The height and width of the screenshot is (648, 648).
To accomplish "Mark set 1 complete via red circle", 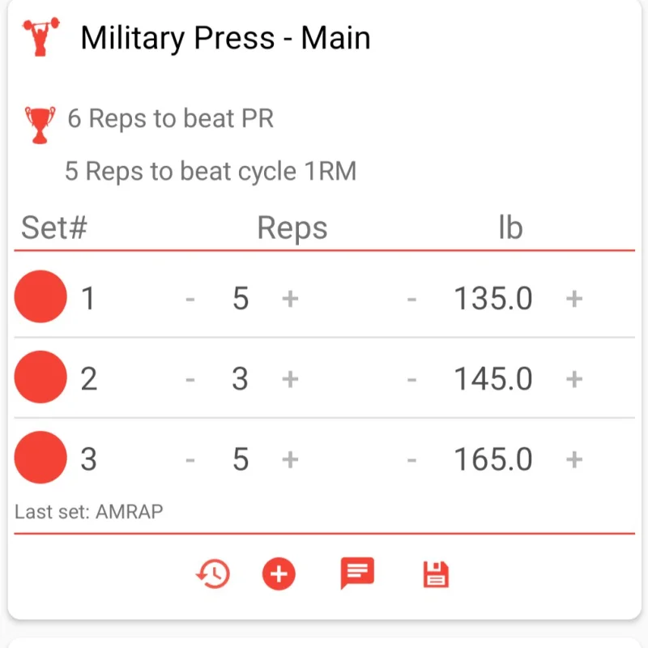I will coord(40,296).
